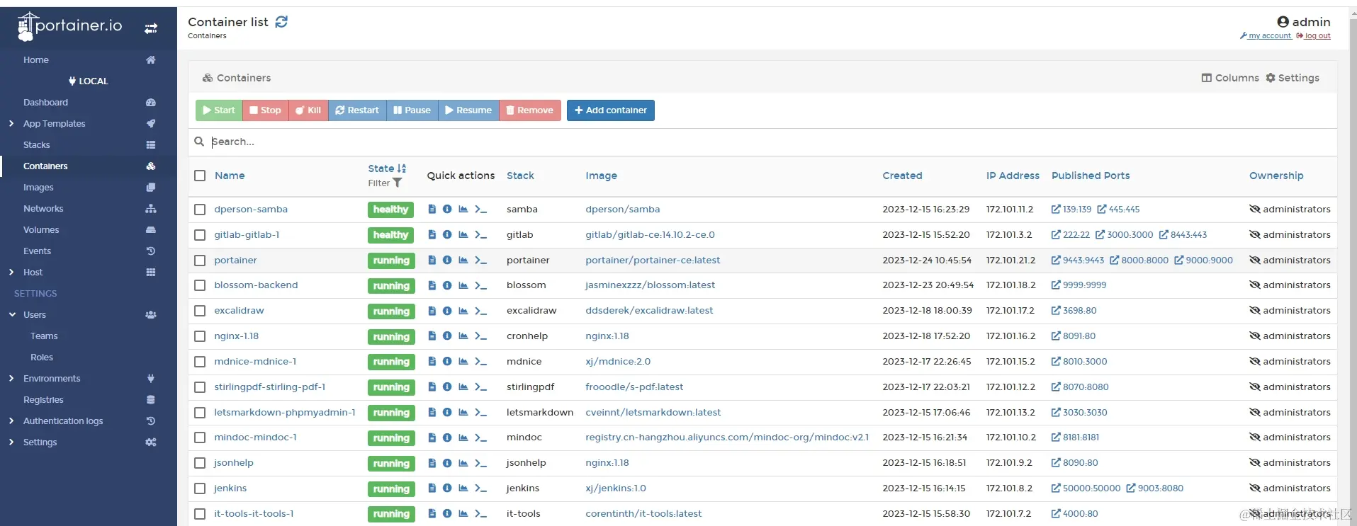Open inspect info icon for excalidraw
Screen dimensions: 1357x526
[x=447, y=311]
